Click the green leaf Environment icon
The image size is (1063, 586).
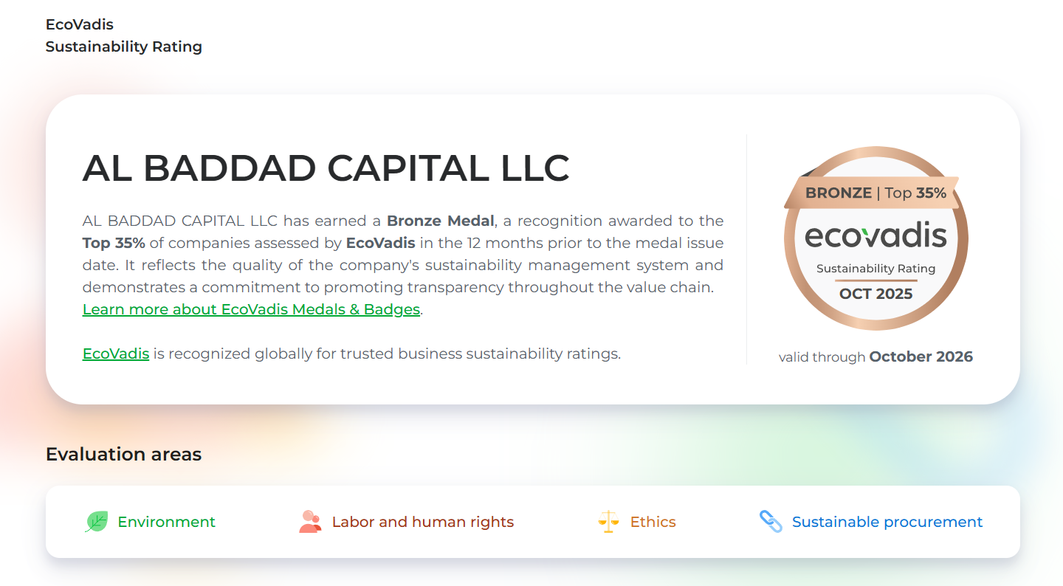click(x=97, y=522)
